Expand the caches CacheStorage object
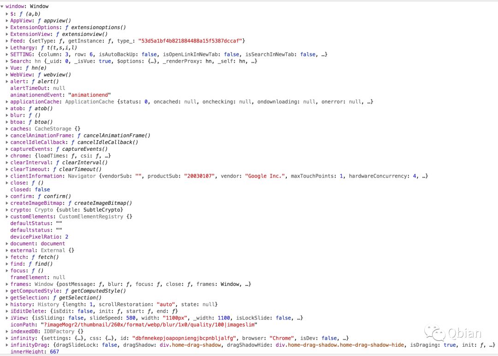Screen dimensions: 498x356 click(6, 129)
